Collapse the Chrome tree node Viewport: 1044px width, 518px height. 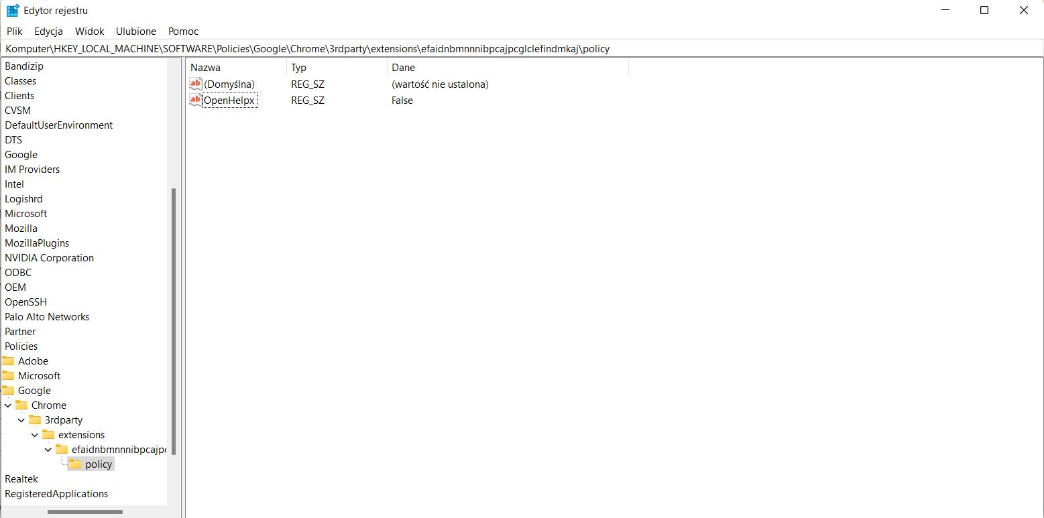coord(8,405)
